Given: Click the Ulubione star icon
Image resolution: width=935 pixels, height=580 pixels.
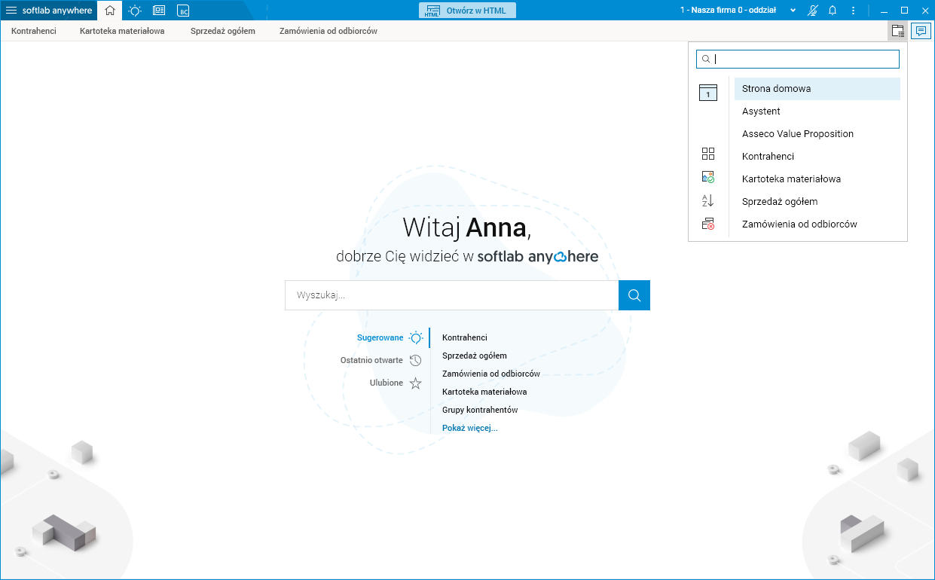Looking at the screenshot, I should (x=415, y=383).
